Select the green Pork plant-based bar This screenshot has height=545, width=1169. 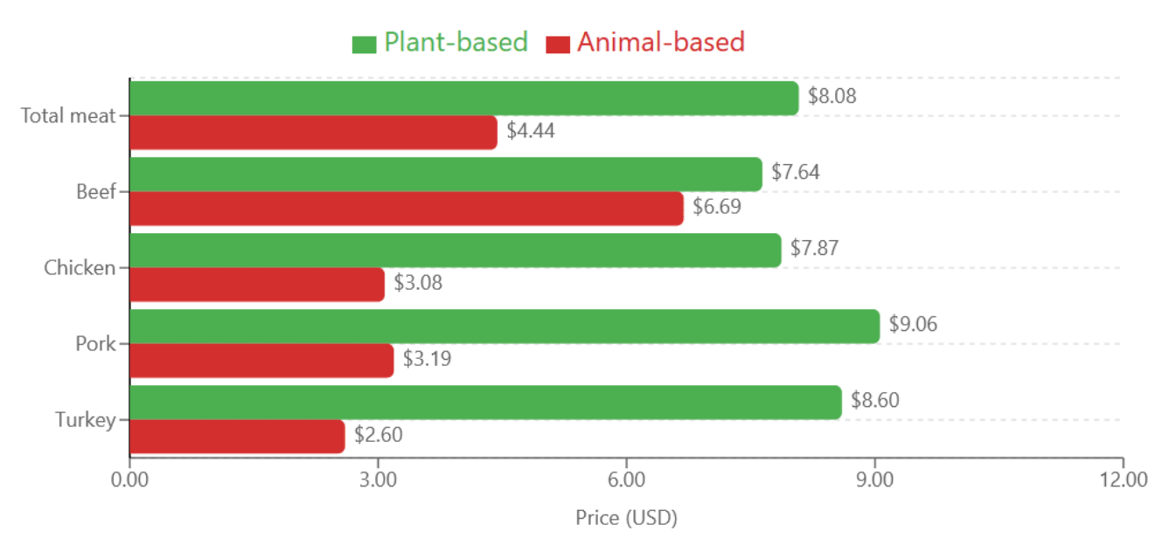tap(504, 326)
